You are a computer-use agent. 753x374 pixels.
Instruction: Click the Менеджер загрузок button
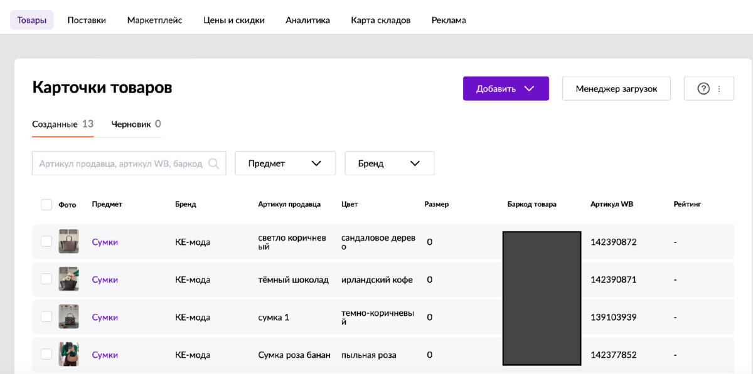click(616, 89)
